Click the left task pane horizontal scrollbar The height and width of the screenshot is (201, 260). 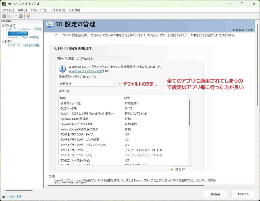(x=19, y=191)
